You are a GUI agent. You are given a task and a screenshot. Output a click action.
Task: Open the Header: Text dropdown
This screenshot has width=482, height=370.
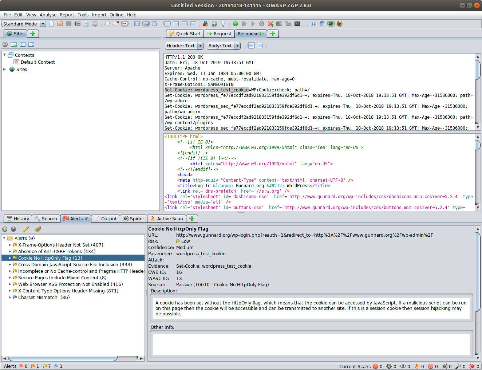click(x=184, y=46)
